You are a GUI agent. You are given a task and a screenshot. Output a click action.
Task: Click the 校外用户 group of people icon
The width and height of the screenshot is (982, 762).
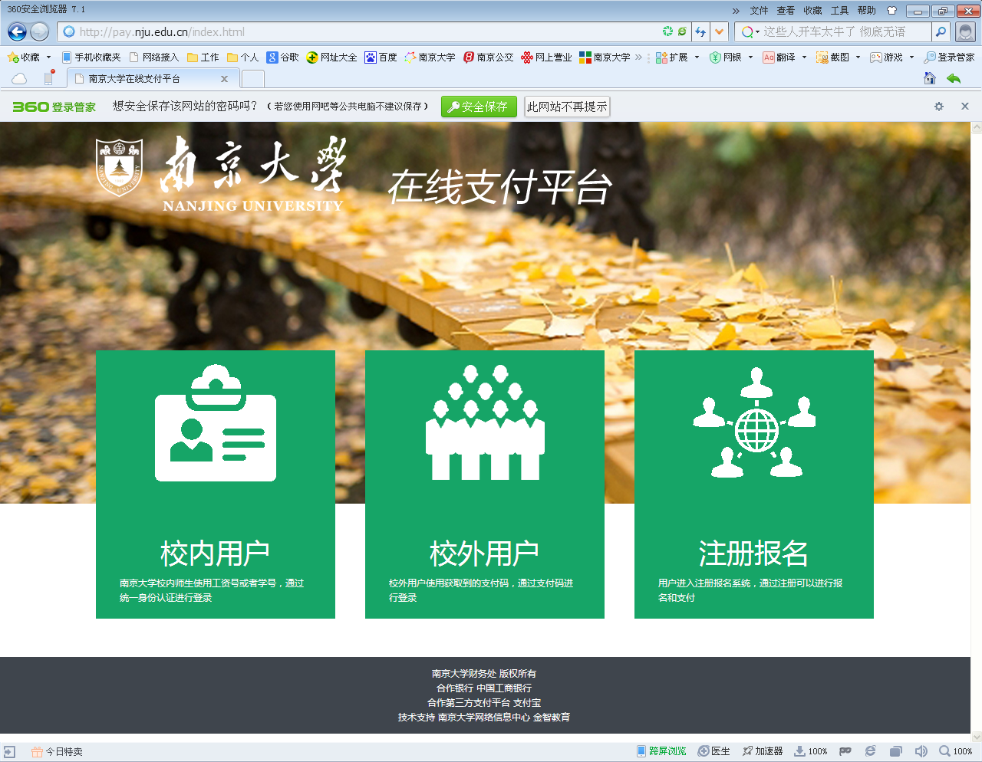pyautogui.click(x=485, y=423)
